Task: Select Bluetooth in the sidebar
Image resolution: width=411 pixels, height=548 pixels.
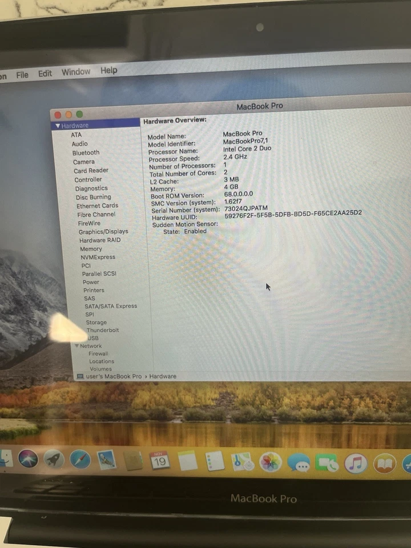Action: (86, 153)
